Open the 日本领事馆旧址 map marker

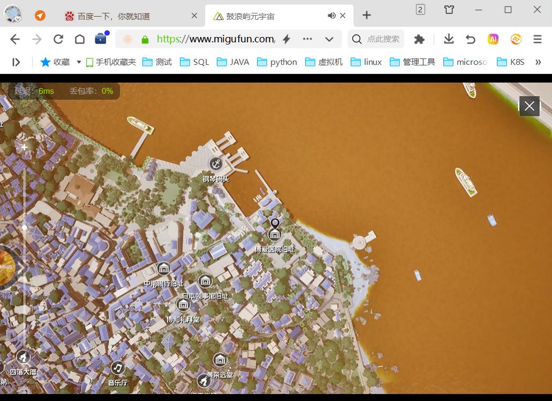coord(205,281)
